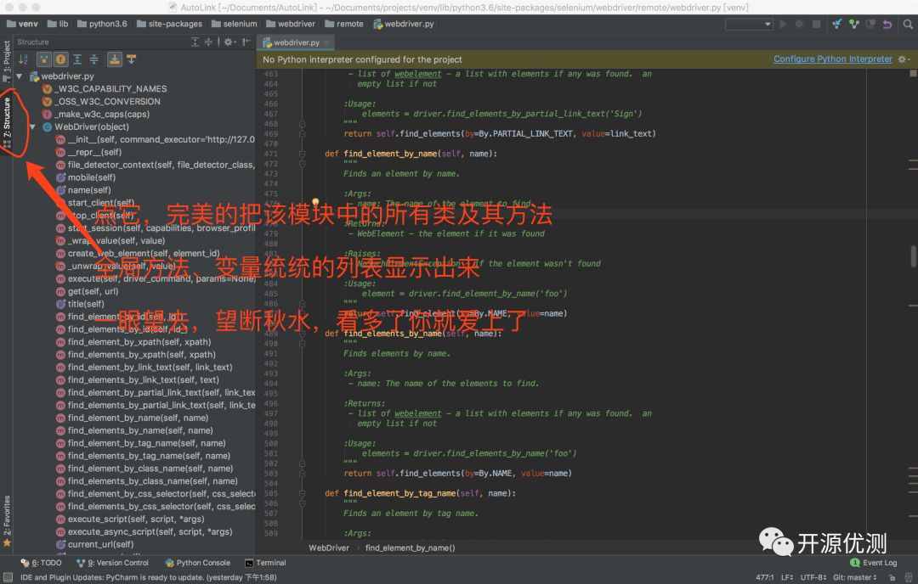Select find_elements_by_tag_name(self, name) in tree
This screenshot has height=584, width=918.
tap(143, 457)
